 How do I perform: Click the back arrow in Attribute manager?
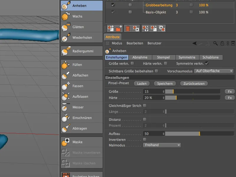pyautogui.click(x=195, y=43)
